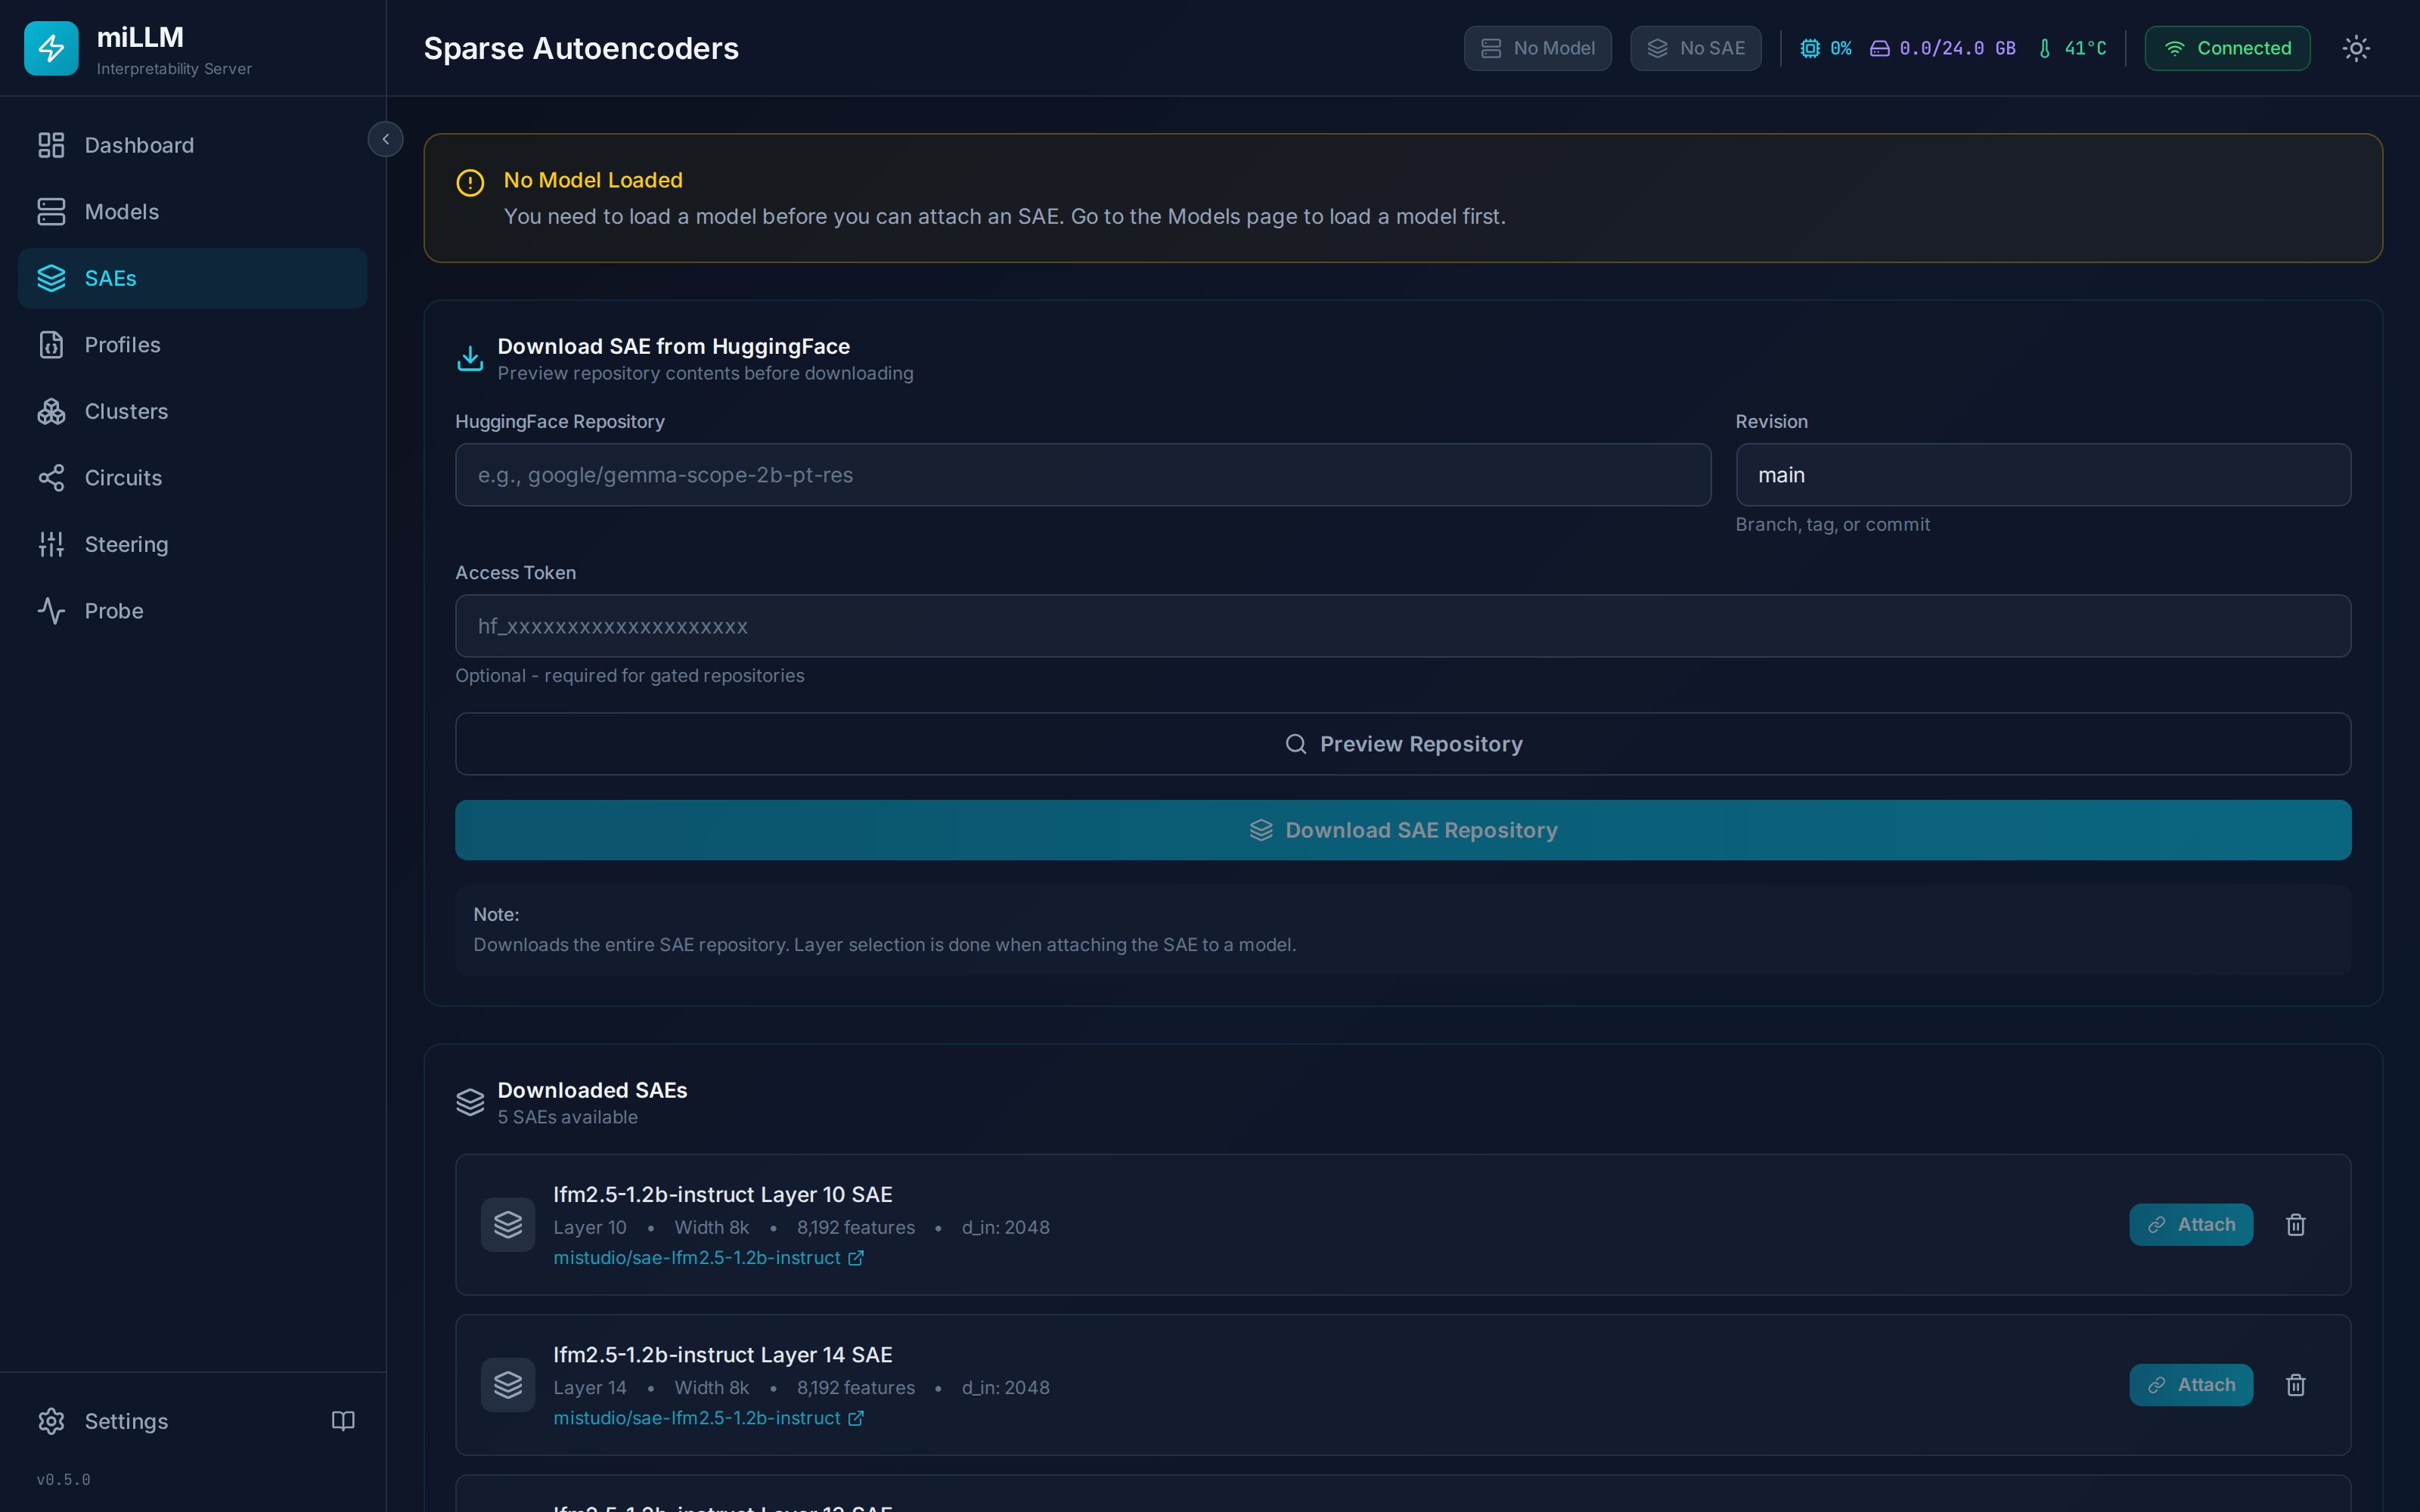Open the Profiles section
This screenshot has height=1512, width=2420.
(192, 345)
